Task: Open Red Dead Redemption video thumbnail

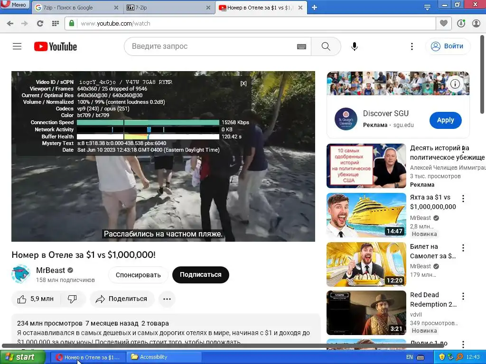Action: point(366,313)
